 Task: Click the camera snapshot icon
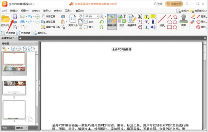[63, 17]
